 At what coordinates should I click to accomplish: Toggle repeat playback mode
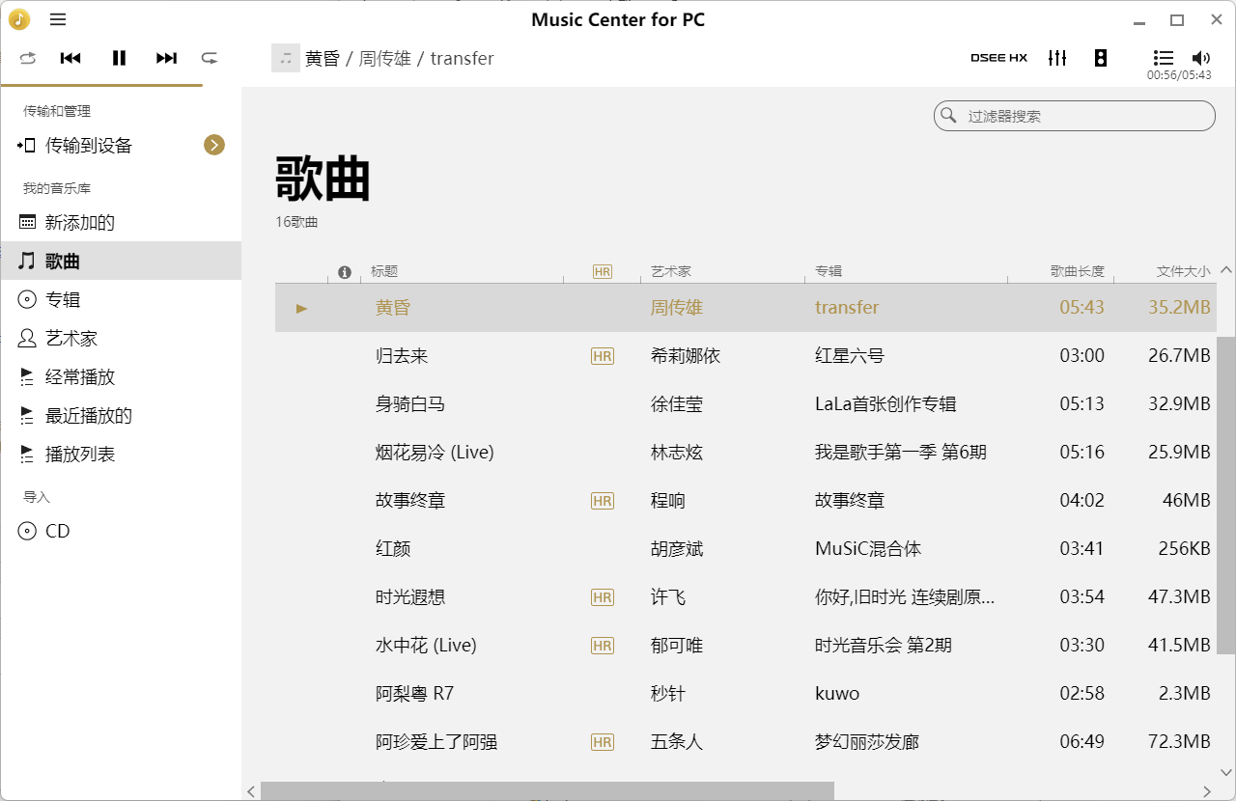[x=27, y=58]
